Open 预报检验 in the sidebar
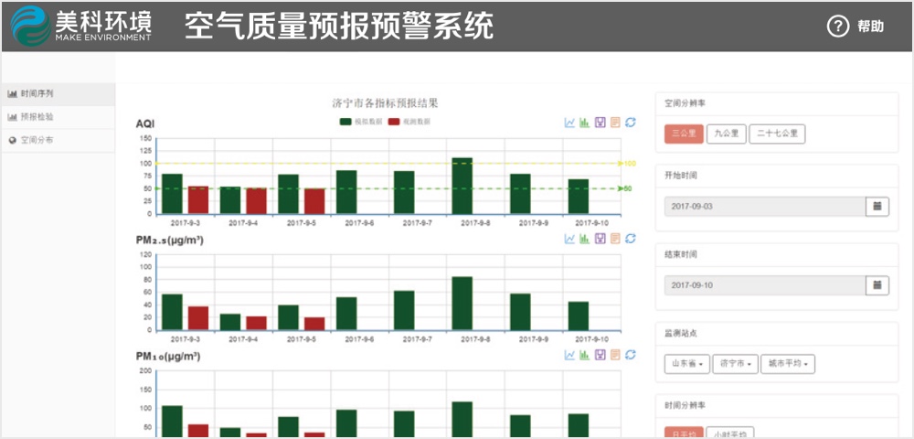The height and width of the screenshot is (439, 914). point(37,117)
